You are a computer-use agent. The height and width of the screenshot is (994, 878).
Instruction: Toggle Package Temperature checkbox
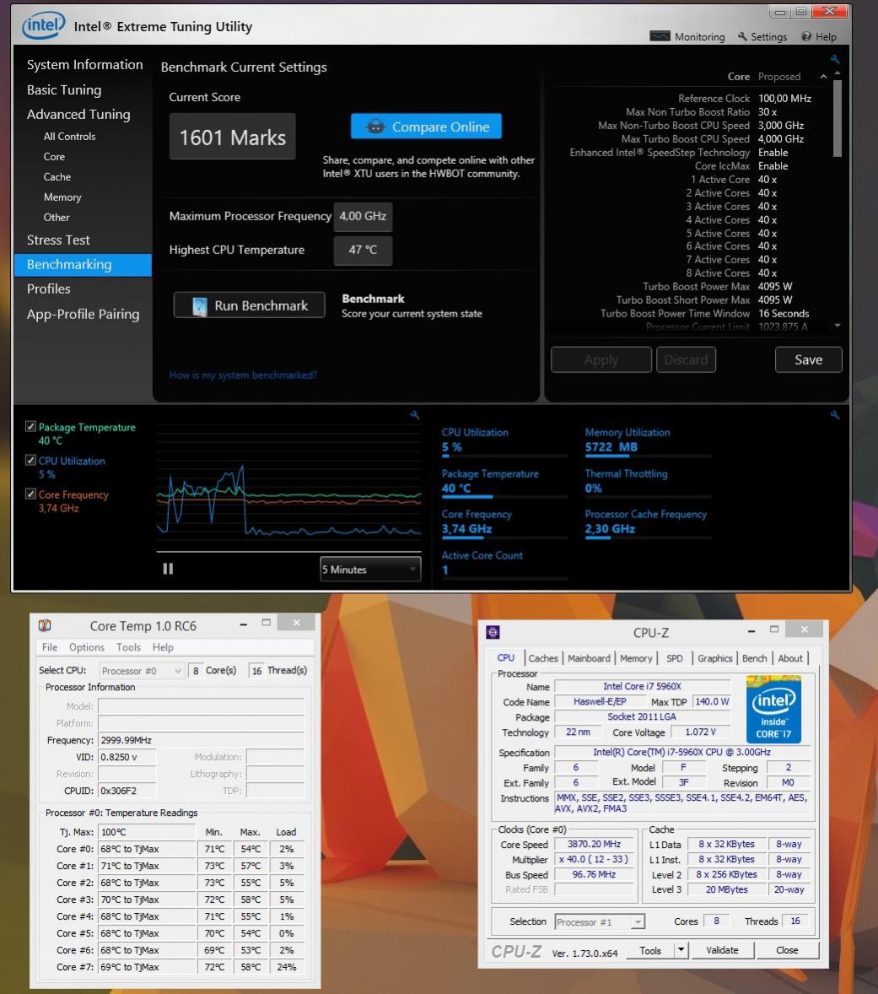pos(30,426)
